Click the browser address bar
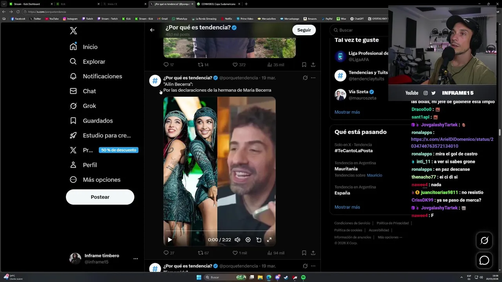The height and width of the screenshot is (282, 502). (204, 12)
